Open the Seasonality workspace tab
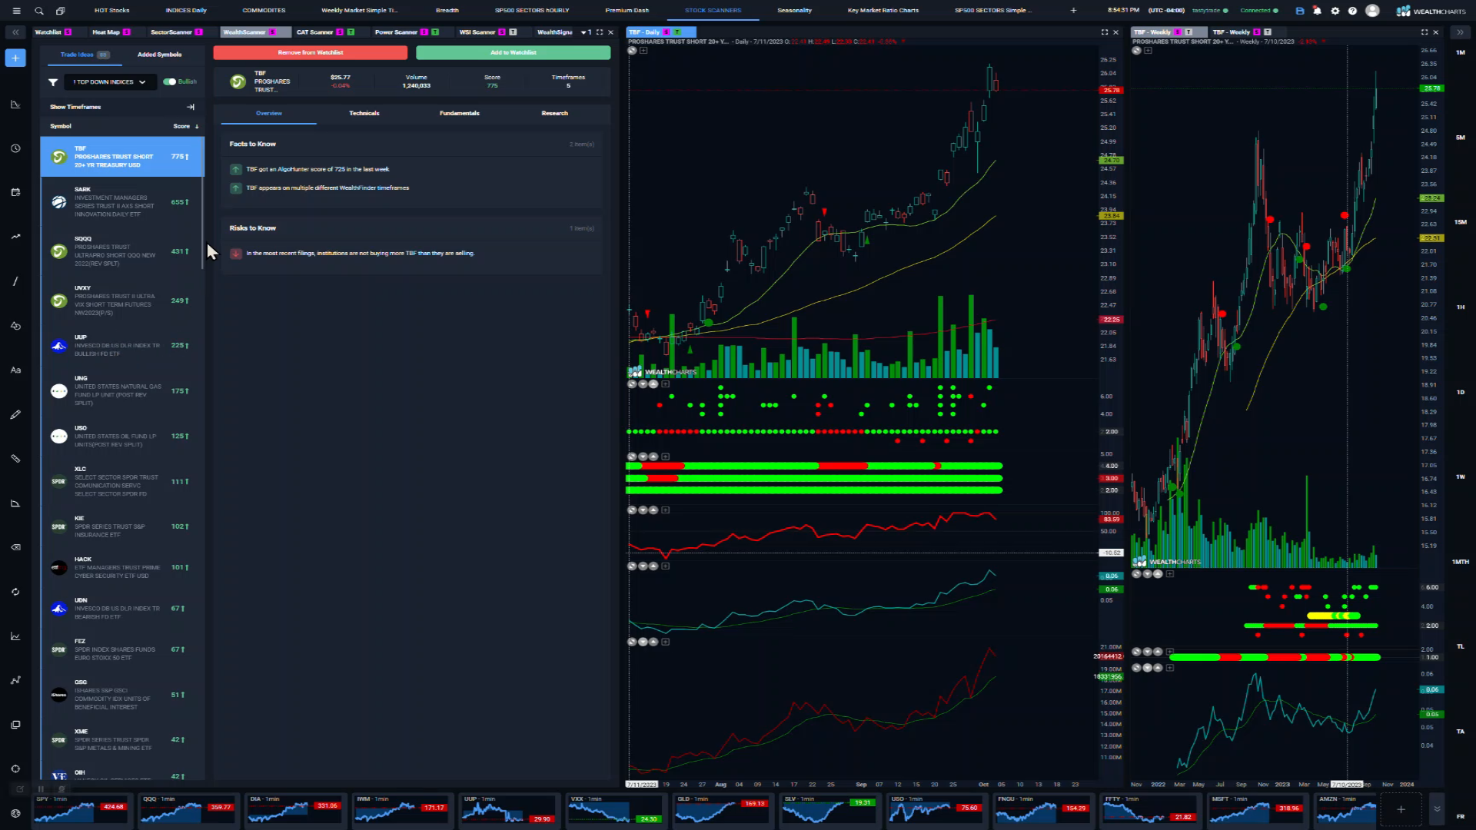The height and width of the screenshot is (830, 1476). (794, 11)
